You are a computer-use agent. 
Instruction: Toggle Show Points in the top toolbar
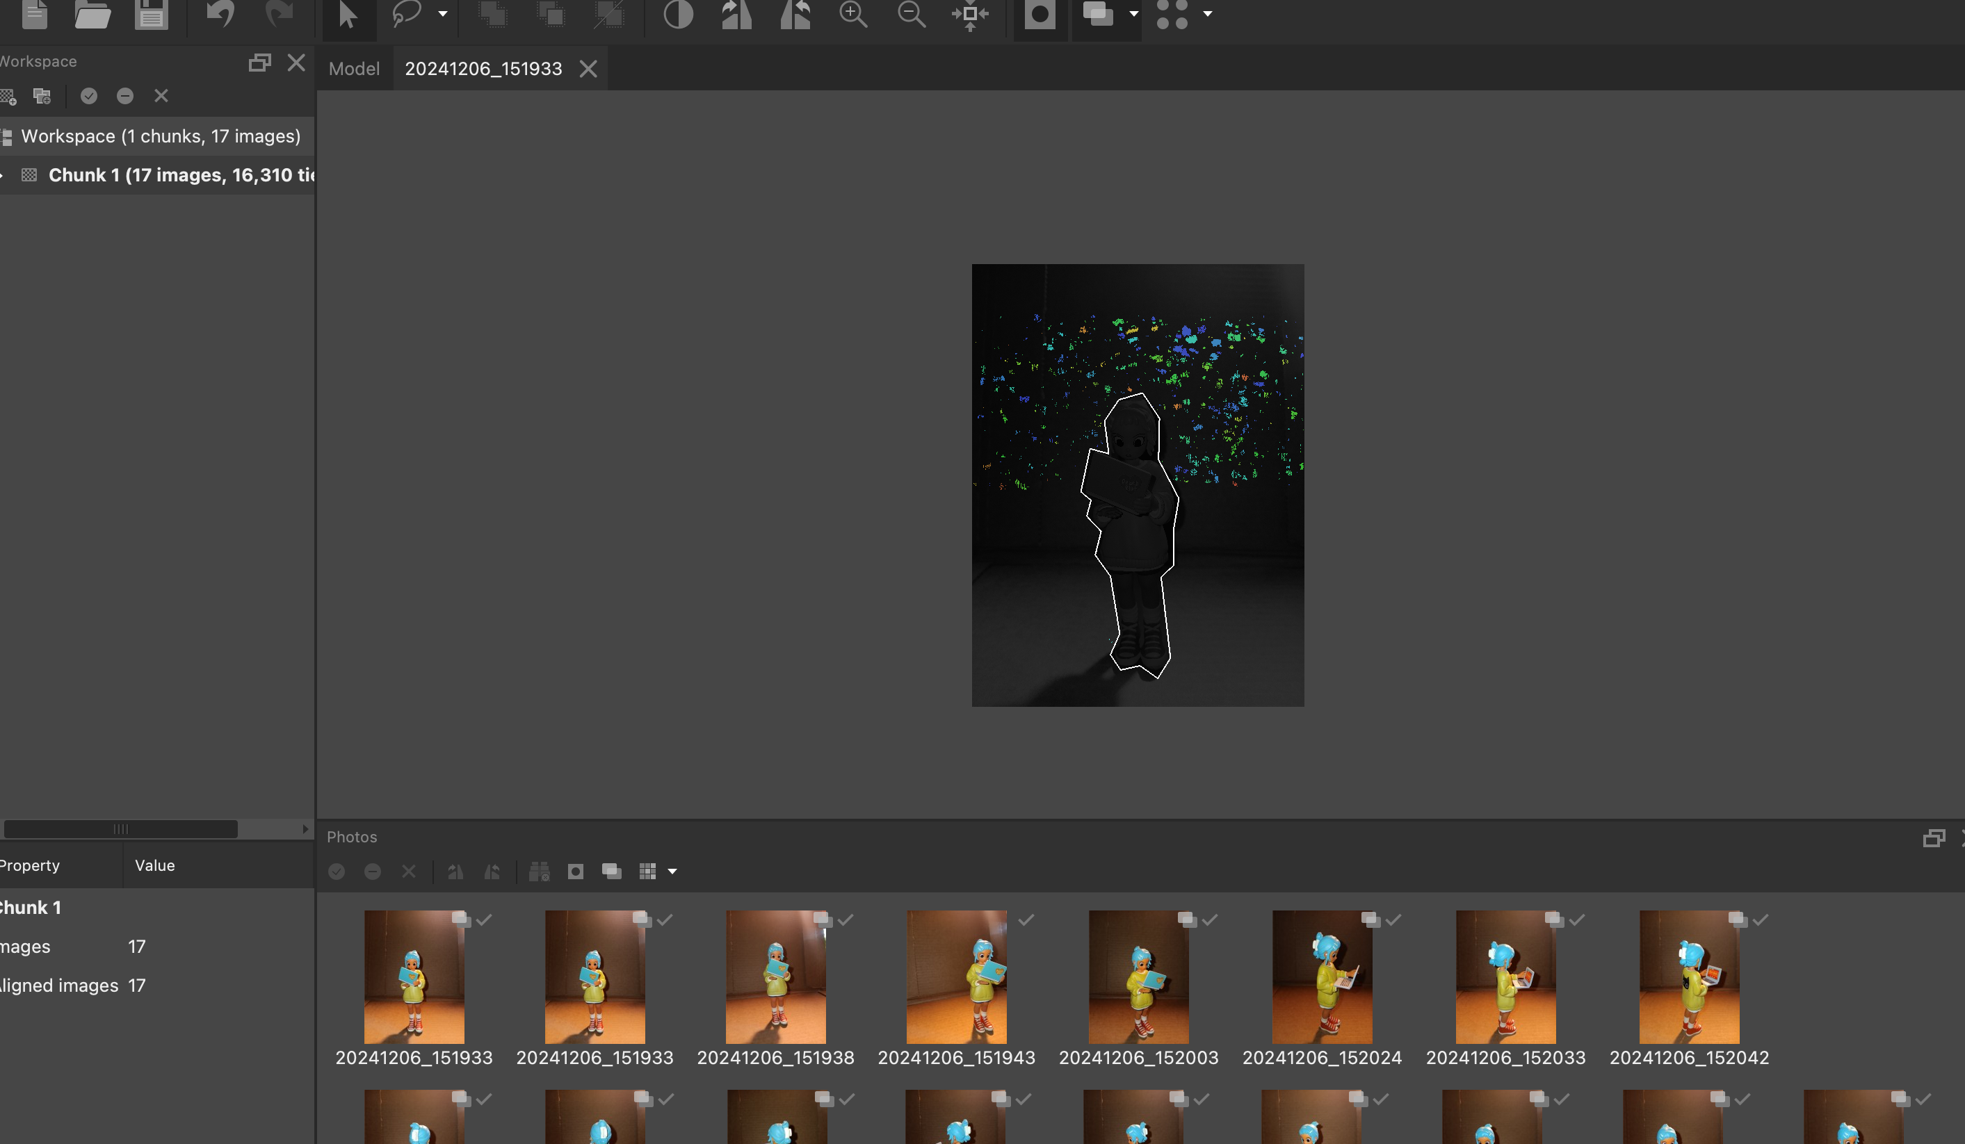pos(1172,14)
